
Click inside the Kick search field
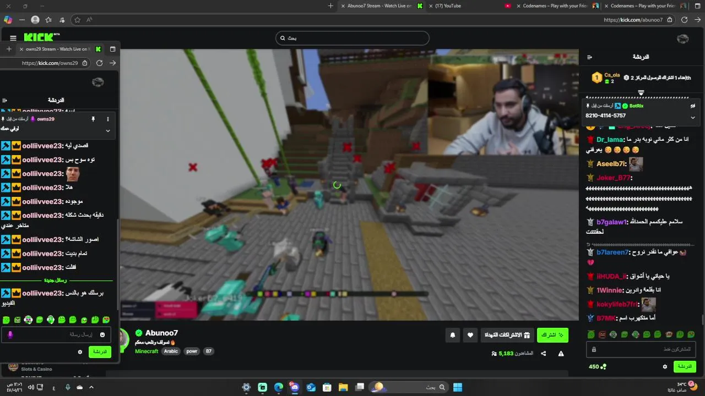click(352, 38)
